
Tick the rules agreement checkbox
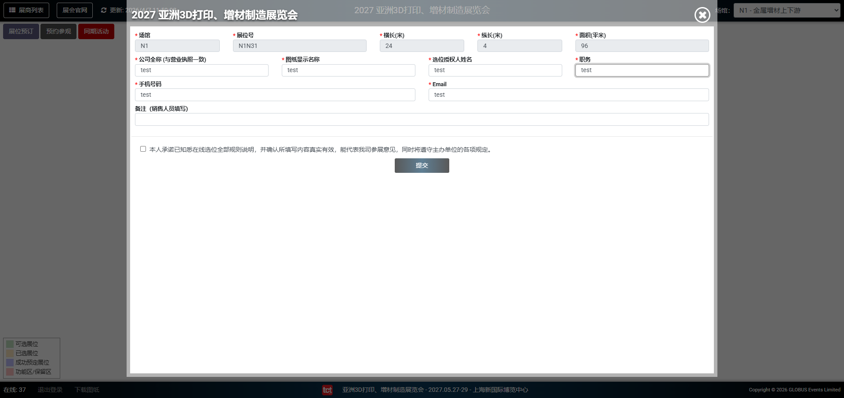pos(143,149)
